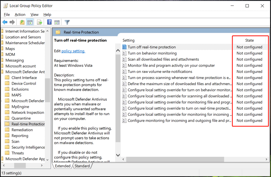Click the Back navigation arrow in the toolbar
Image resolution: width=271 pixels, height=177 pixels.
coord(5,22)
